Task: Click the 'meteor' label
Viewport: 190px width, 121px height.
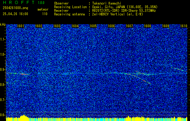Action: (43, 9)
